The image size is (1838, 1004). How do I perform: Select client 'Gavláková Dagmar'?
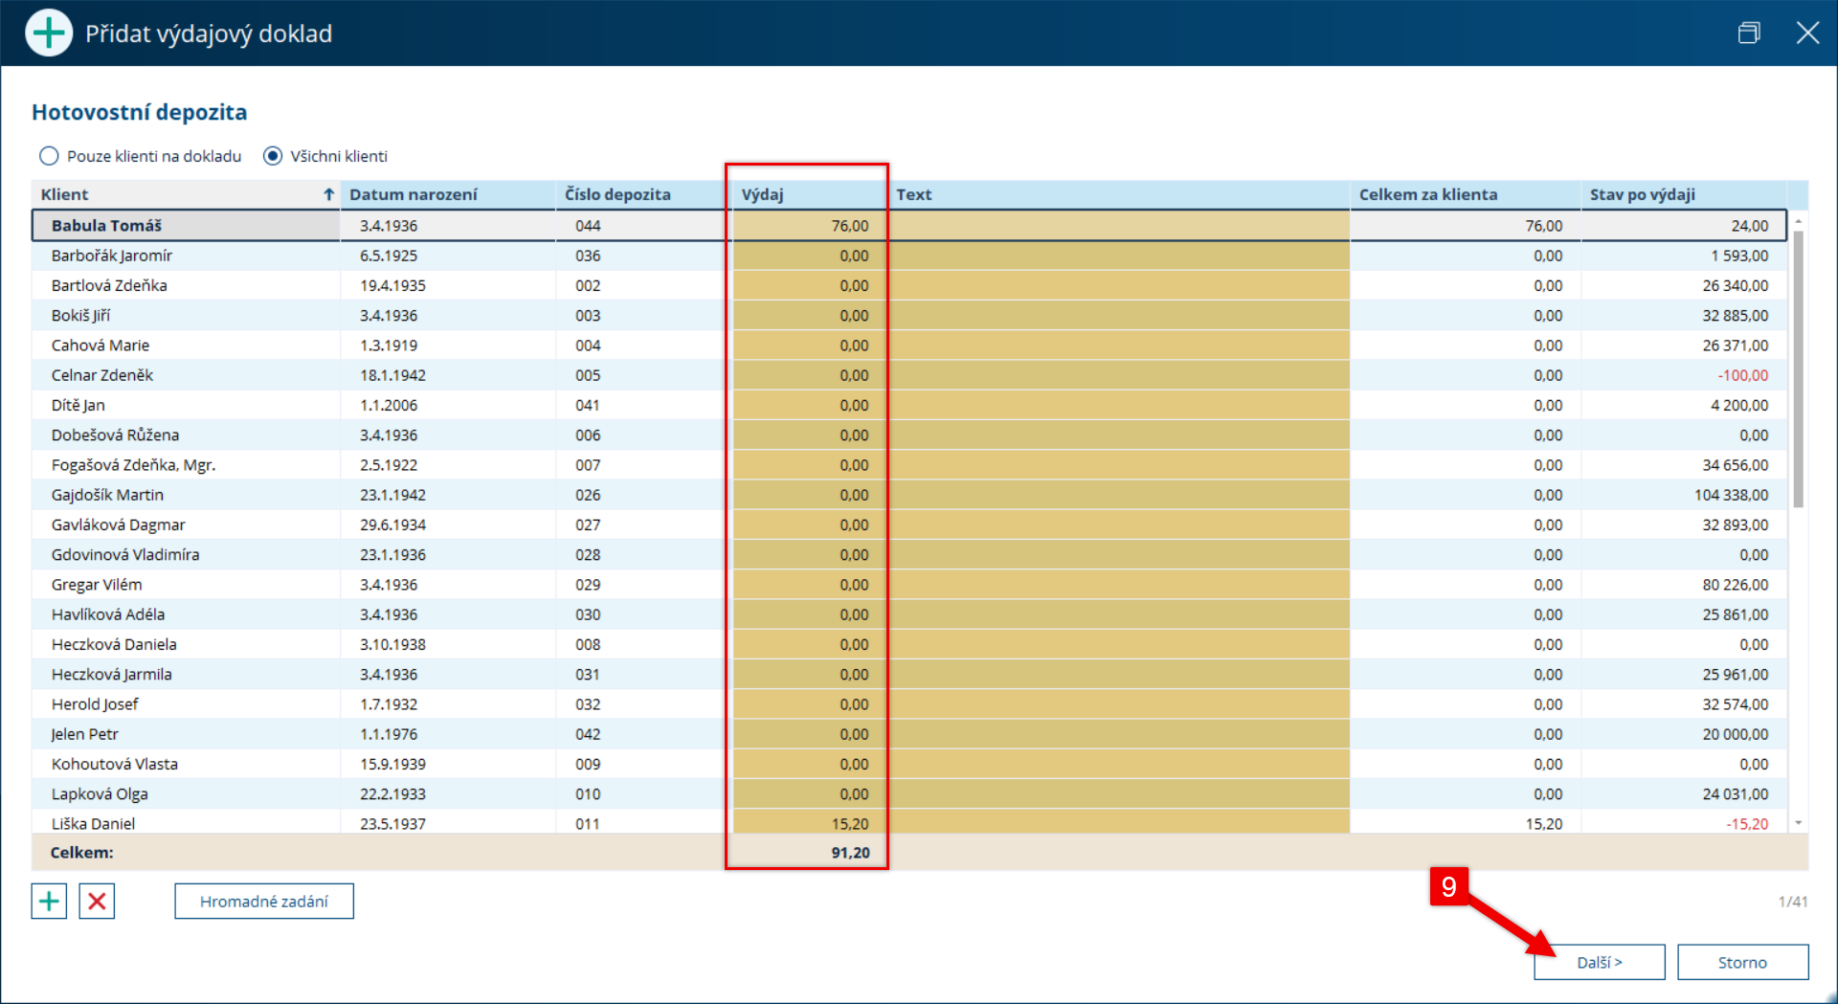[119, 524]
